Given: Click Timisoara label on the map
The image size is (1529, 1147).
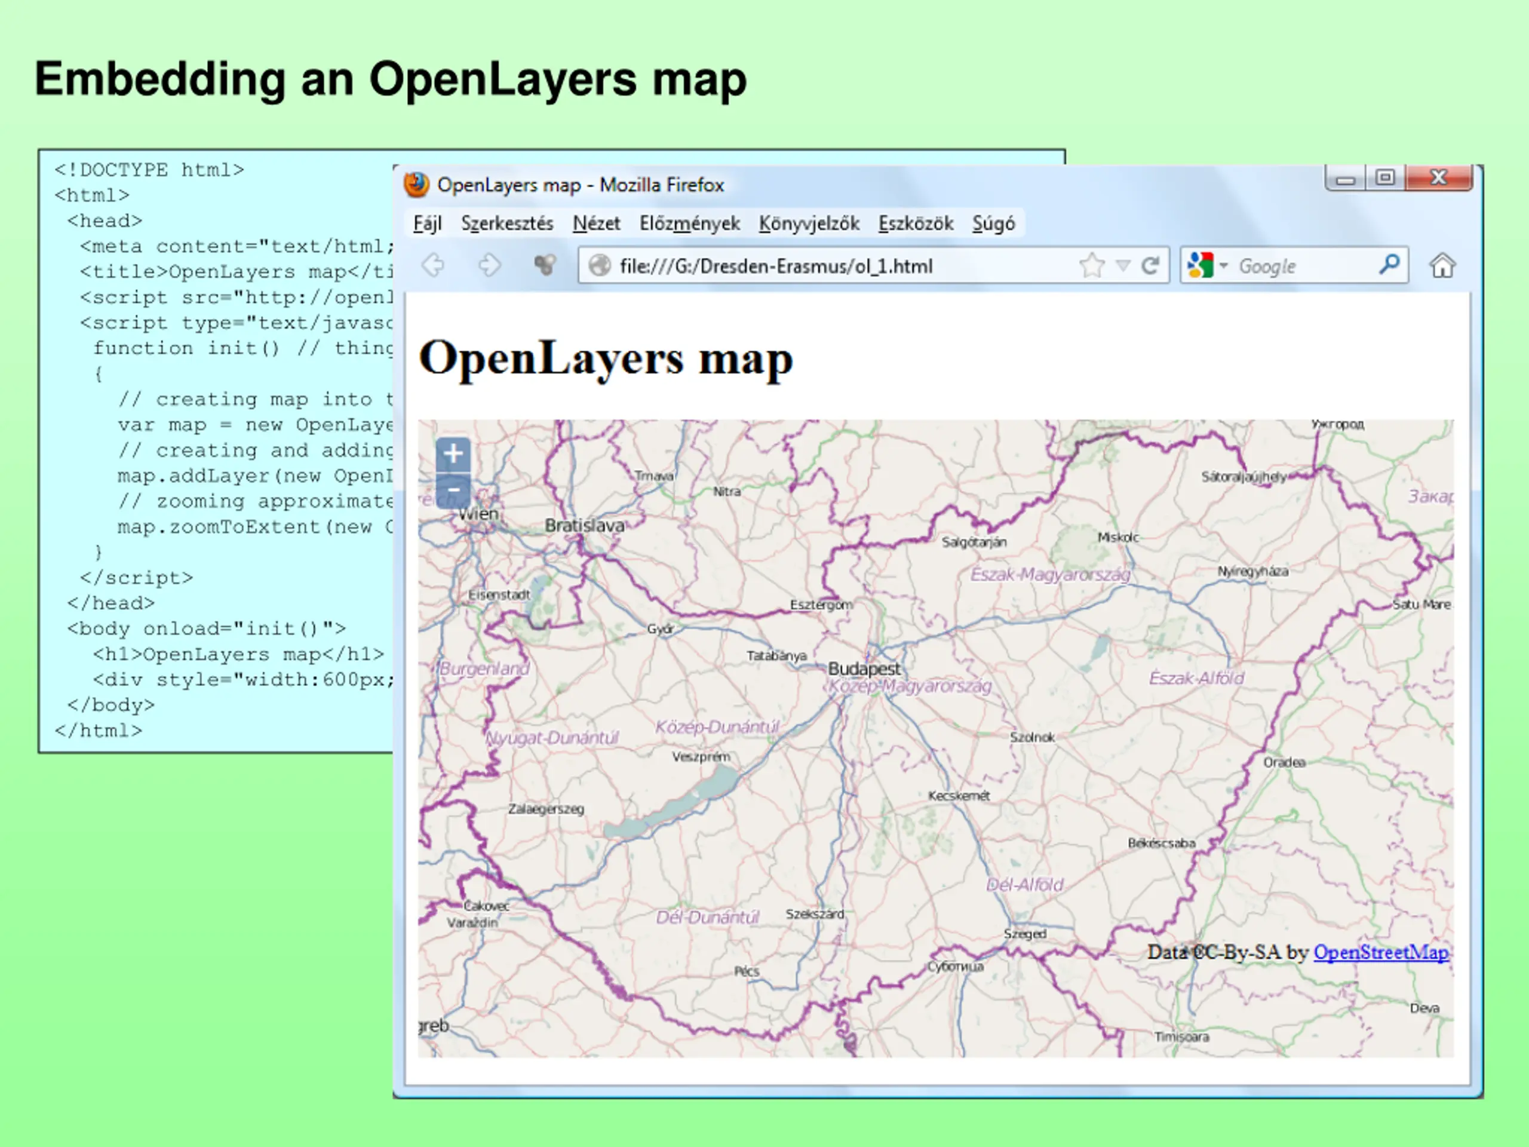Looking at the screenshot, I should tap(1181, 1037).
